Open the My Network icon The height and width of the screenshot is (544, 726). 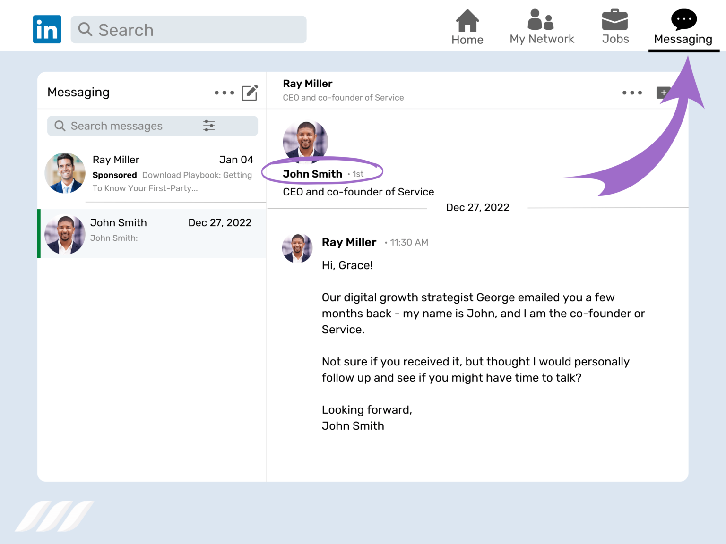[x=541, y=21]
